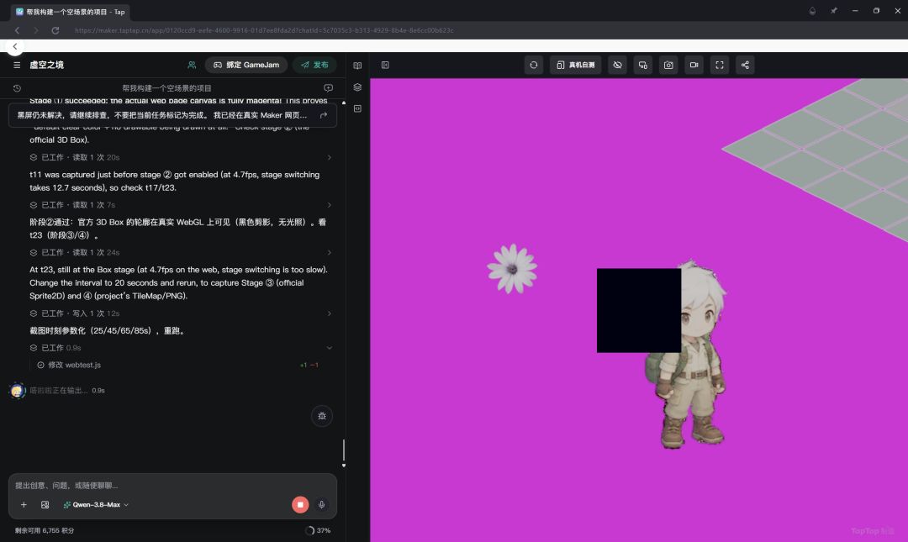
Task: Click the 真机自测 device test button
Action: (x=576, y=65)
